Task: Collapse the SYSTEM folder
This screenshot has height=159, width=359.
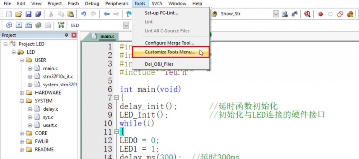Action: (x=22, y=101)
